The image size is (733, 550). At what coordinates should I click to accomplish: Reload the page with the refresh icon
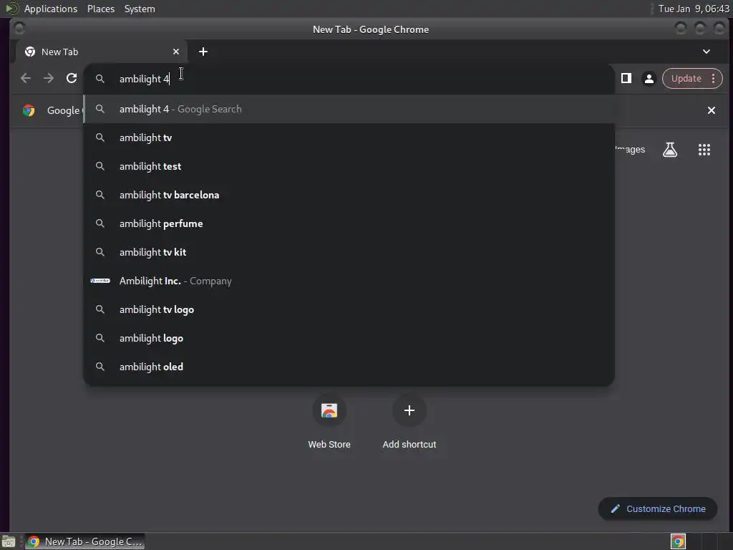click(x=72, y=79)
